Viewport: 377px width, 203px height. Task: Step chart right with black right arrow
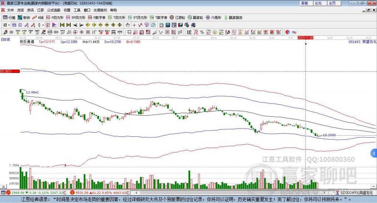81,25
